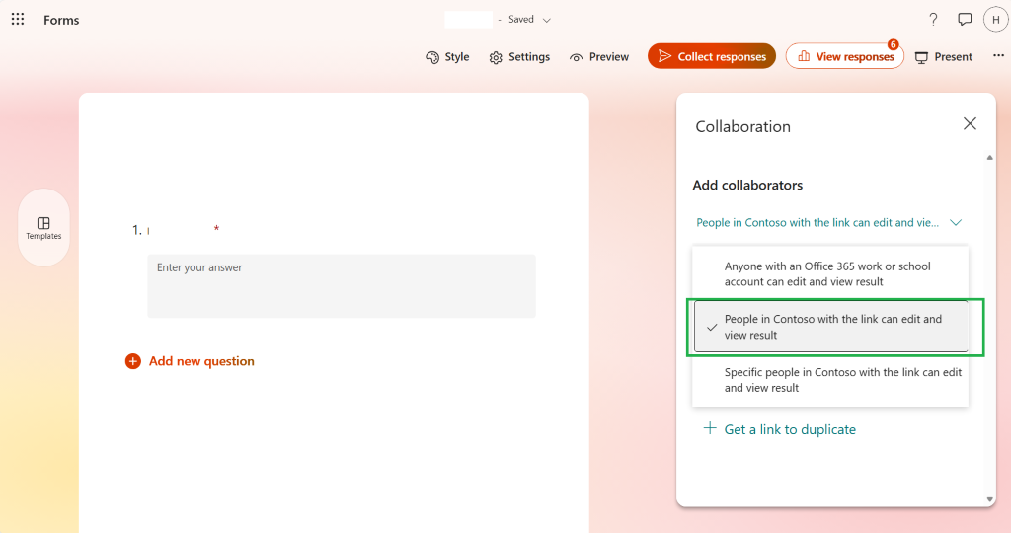The width and height of the screenshot is (1011, 533).
Task: Click Collect responses button
Action: pyautogui.click(x=712, y=56)
